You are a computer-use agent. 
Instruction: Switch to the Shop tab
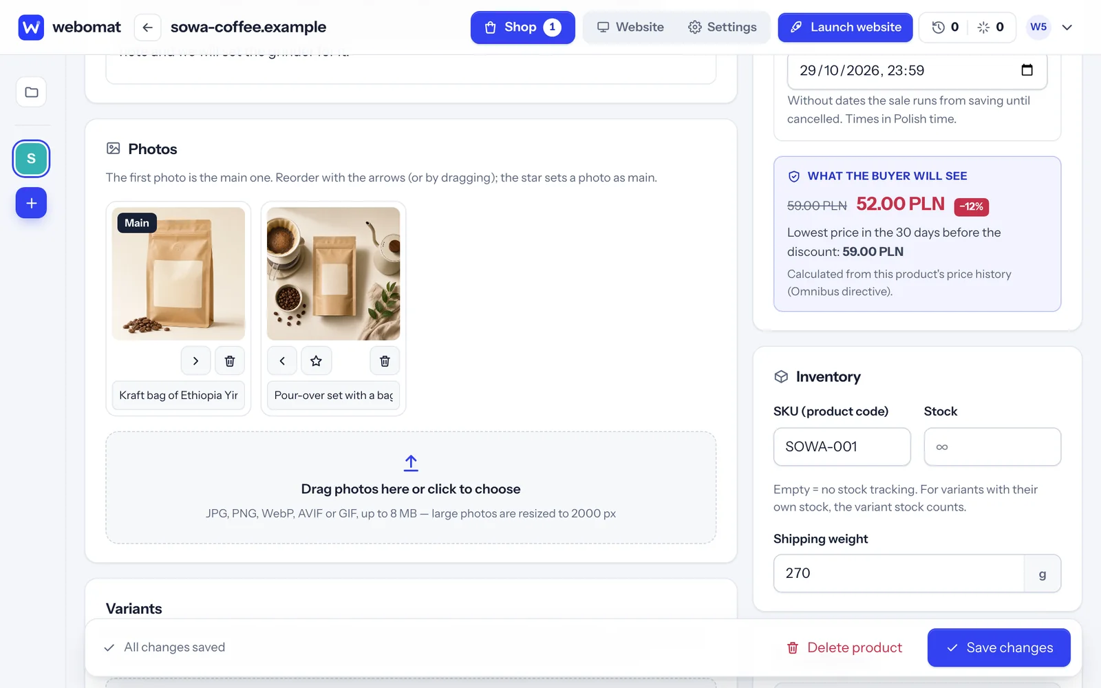pyautogui.click(x=522, y=28)
